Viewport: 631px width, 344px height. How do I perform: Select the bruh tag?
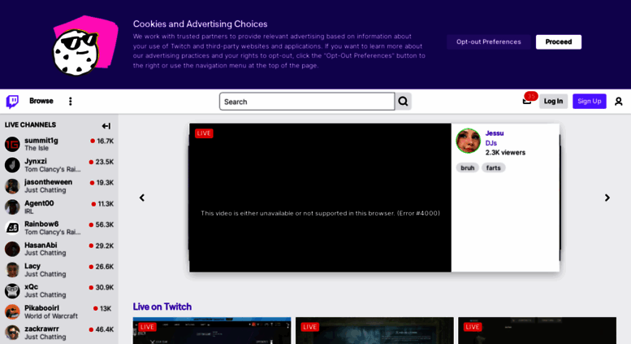coord(467,168)
